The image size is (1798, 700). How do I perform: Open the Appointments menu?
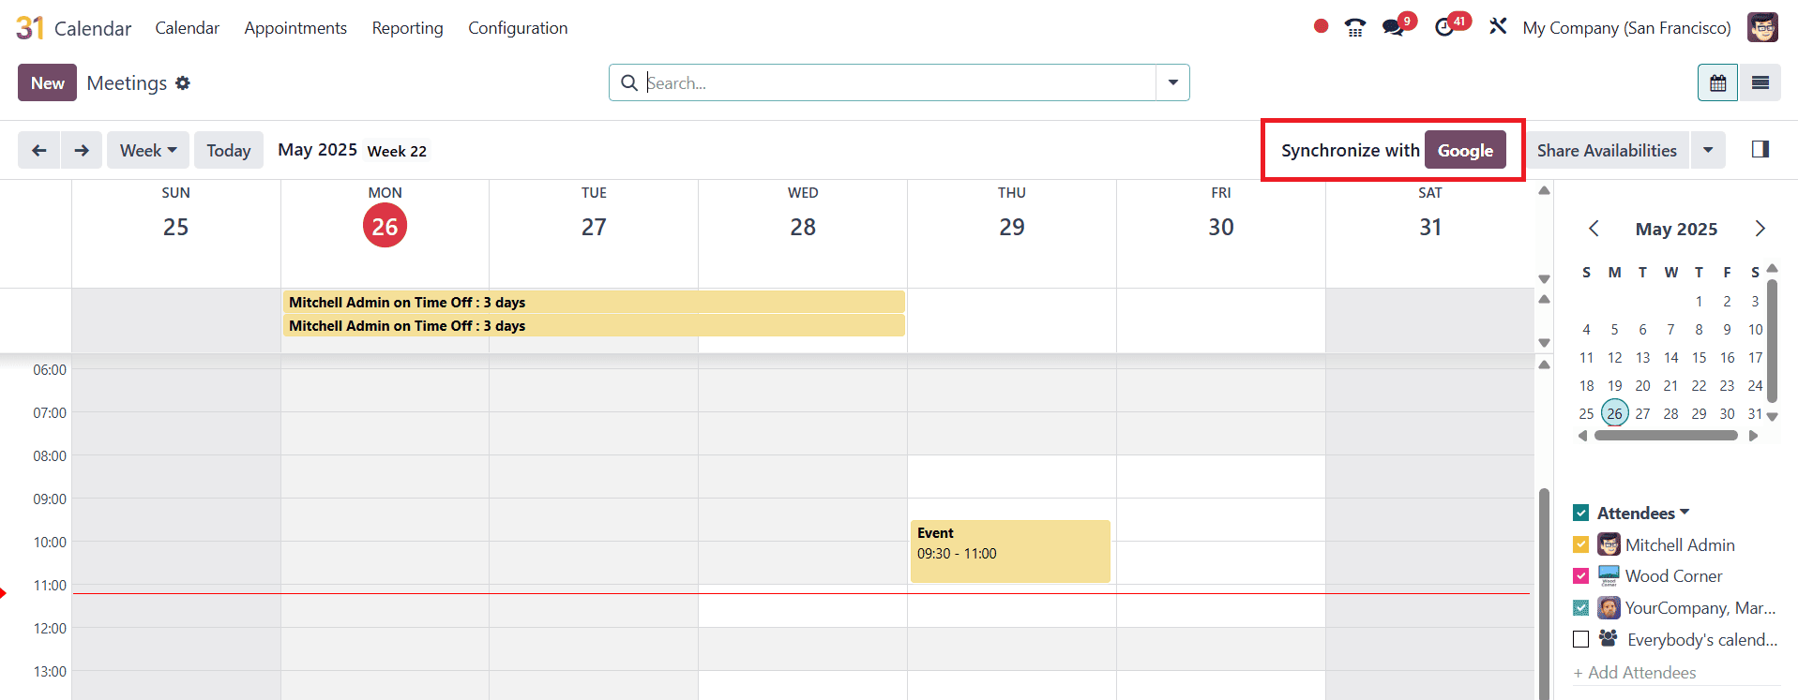pyautogui.click(x=295, y=28)
